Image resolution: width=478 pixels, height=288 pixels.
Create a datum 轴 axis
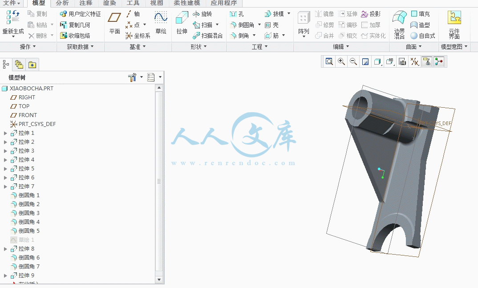pos(133,14)
